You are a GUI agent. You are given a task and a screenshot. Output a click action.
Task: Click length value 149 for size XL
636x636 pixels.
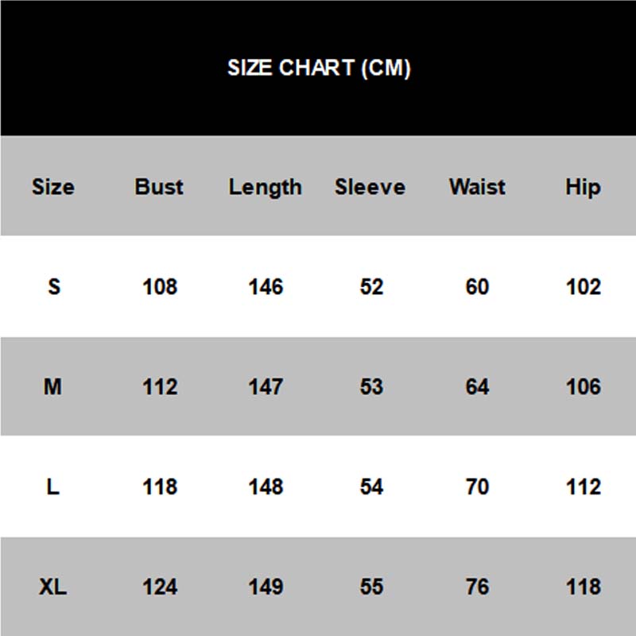[x=265, y=588]
